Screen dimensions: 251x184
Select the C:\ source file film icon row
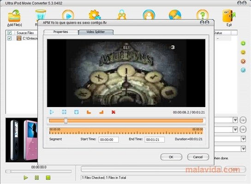(22, 38)
